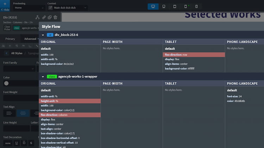
Task: Click background-color: #e2e2e2 property
Action: pyautogui.click(x=57, y=64)
